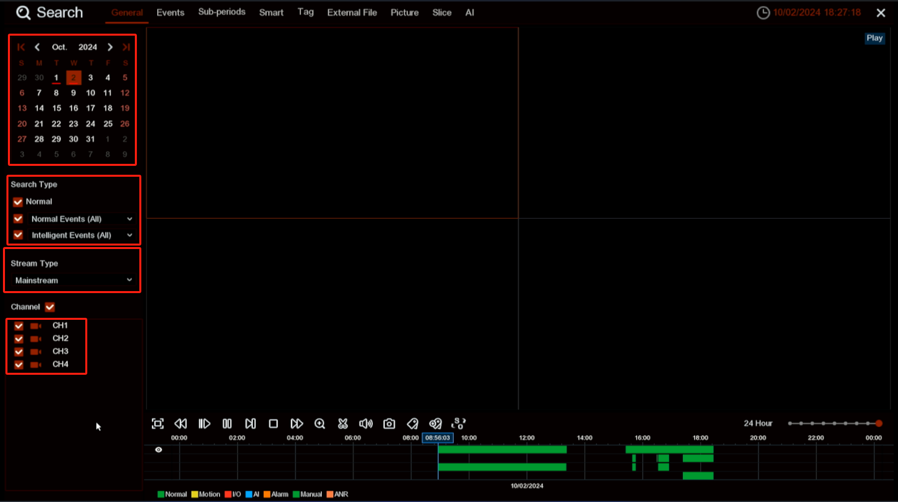Click the fast forward icon
Image resolution: width=898 pixels, height=502 pixels.
[297, 424]
